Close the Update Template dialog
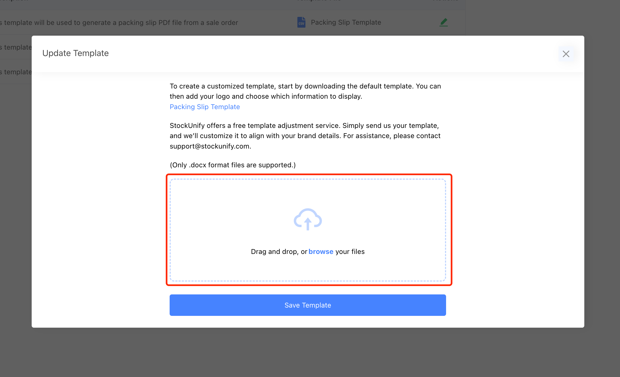This screenshot has width=620, height=377. 566,54
